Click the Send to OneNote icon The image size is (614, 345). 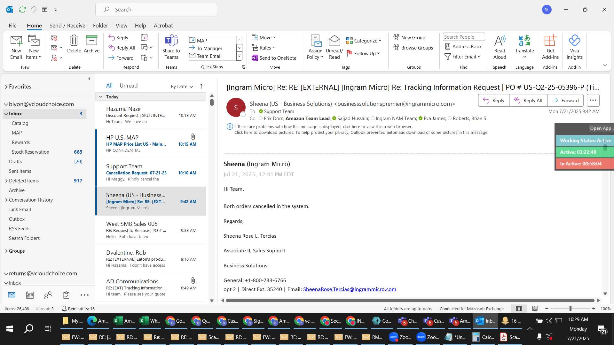coord(274,58)
